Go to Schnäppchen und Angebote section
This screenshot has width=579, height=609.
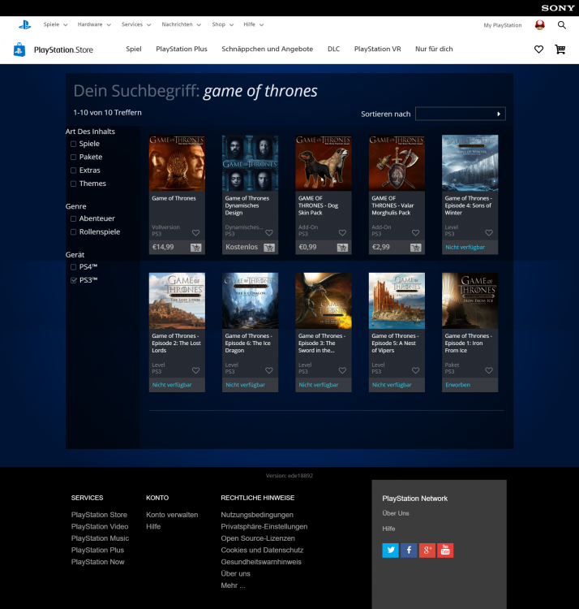click(x=267, y=50)
